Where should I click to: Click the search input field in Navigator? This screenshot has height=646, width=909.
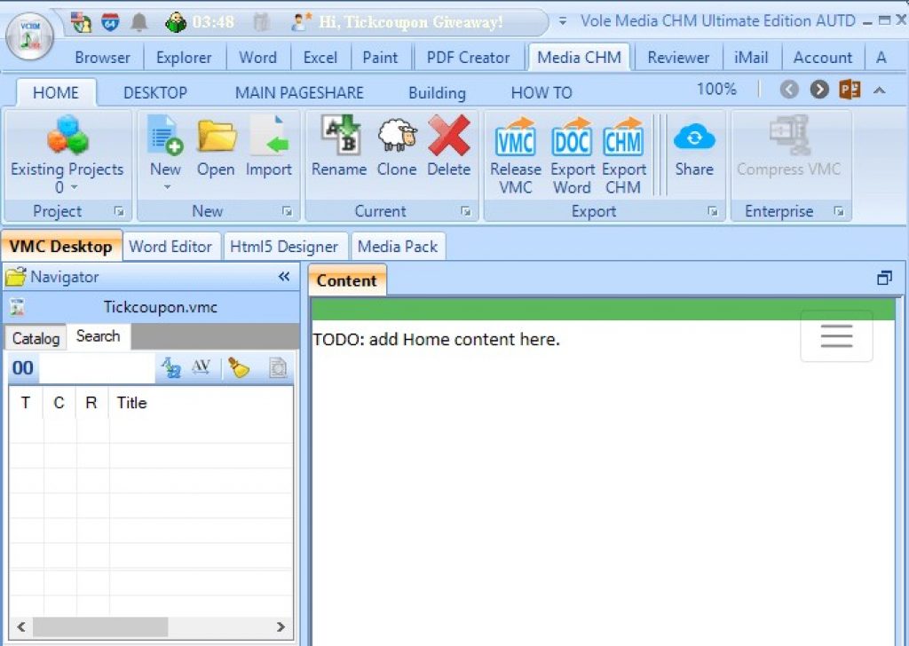[x=98, y=367]
